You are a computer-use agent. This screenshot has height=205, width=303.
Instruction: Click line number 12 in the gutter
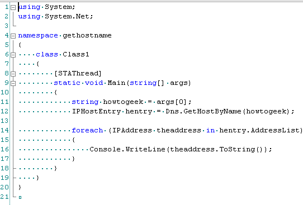4,111
